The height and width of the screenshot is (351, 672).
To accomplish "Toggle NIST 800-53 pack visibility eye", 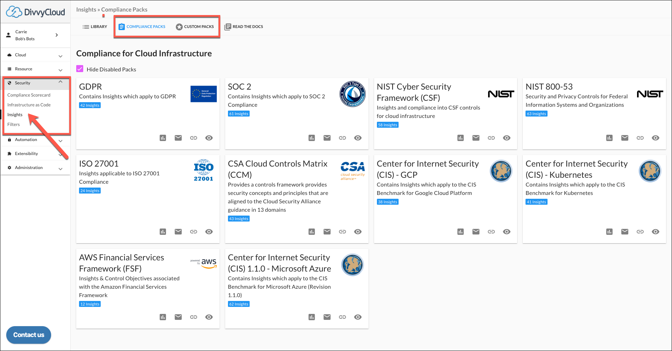I will (x=656, y=138).
